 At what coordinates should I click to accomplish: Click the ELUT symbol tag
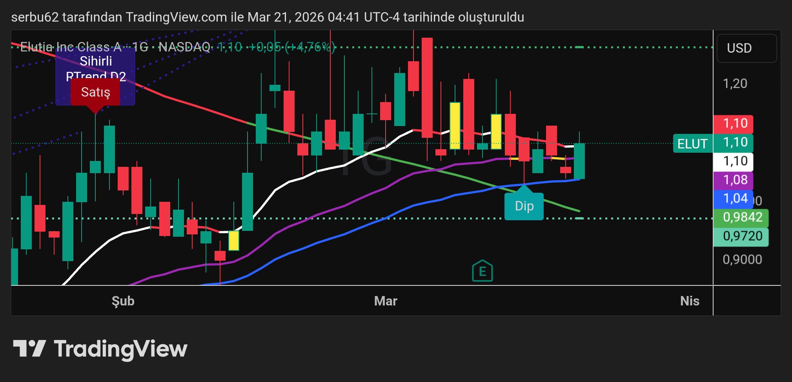(692, 144)
